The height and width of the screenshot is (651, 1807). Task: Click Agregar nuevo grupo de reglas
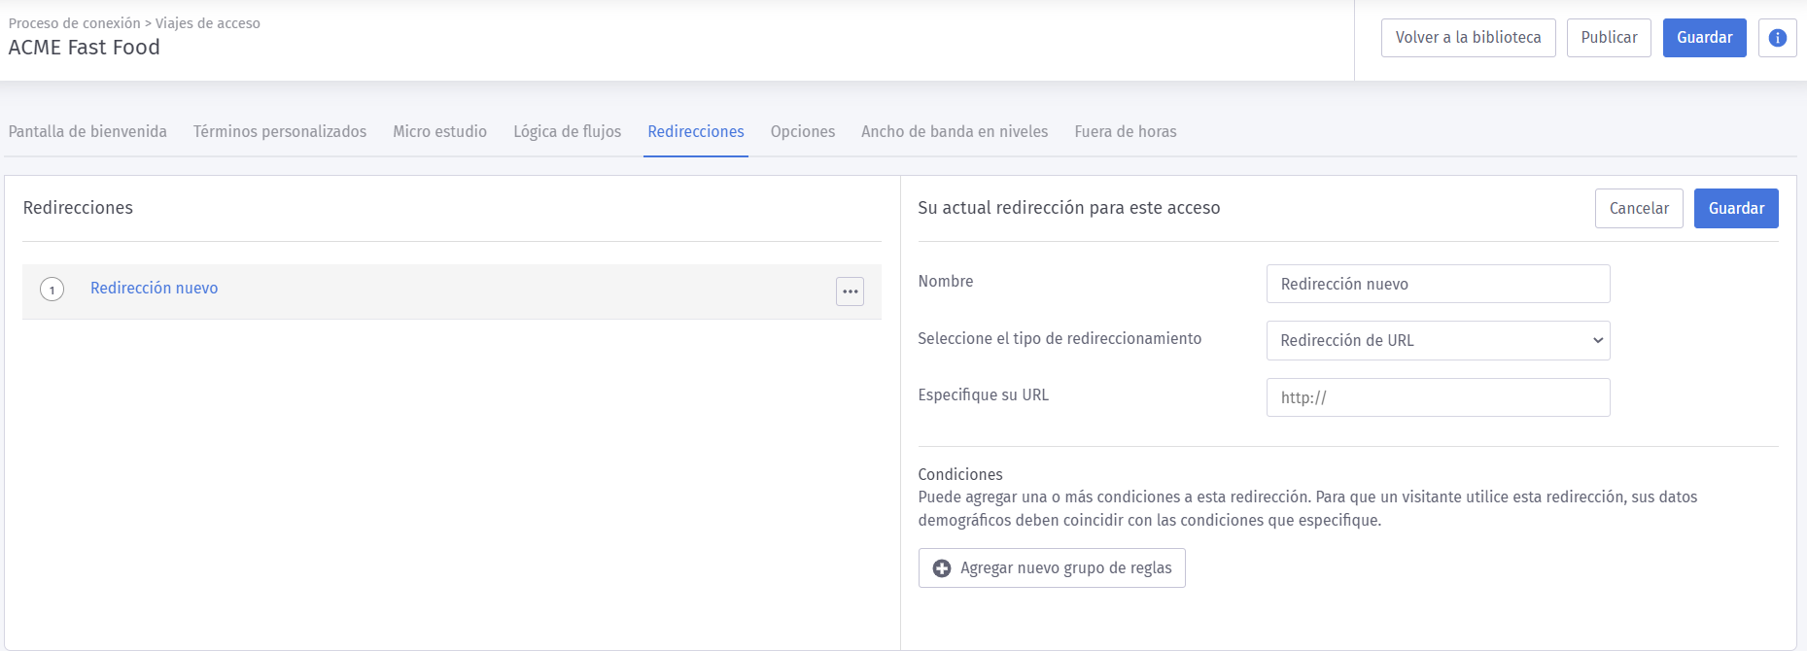point(1052,568)
